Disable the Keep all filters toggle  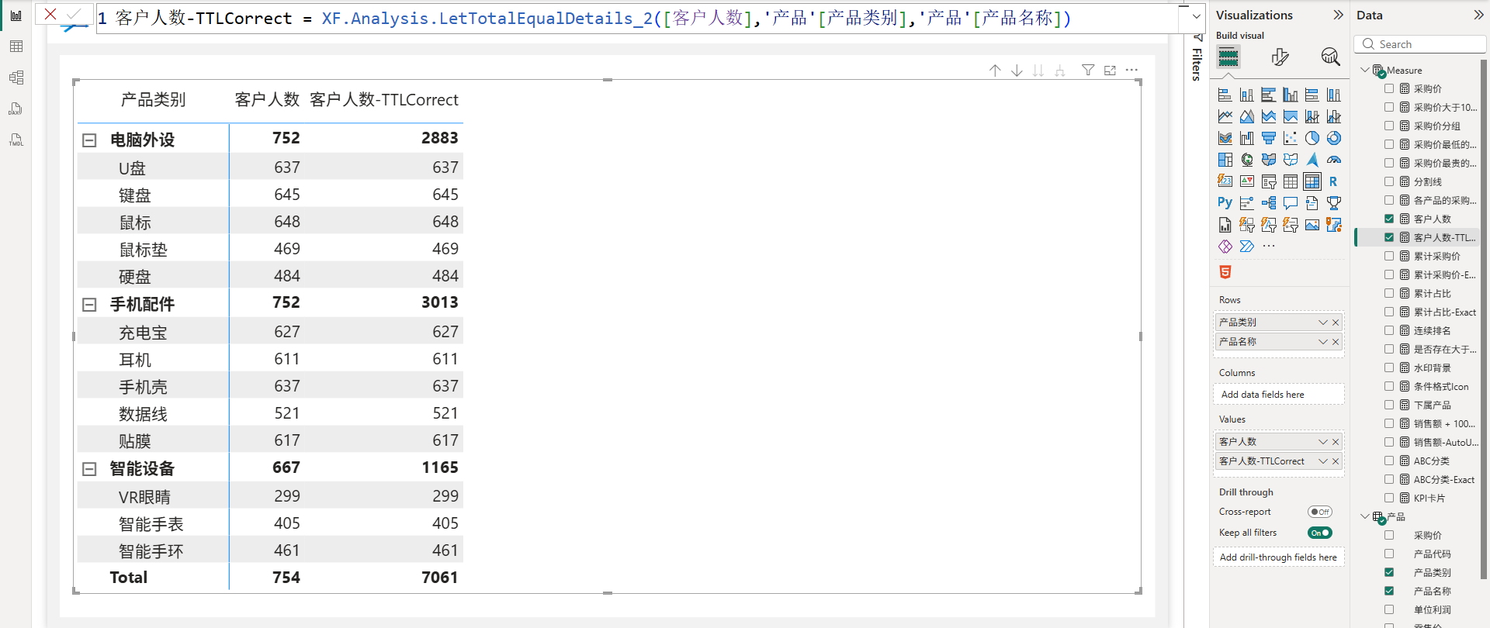(x=1319, y=533)
